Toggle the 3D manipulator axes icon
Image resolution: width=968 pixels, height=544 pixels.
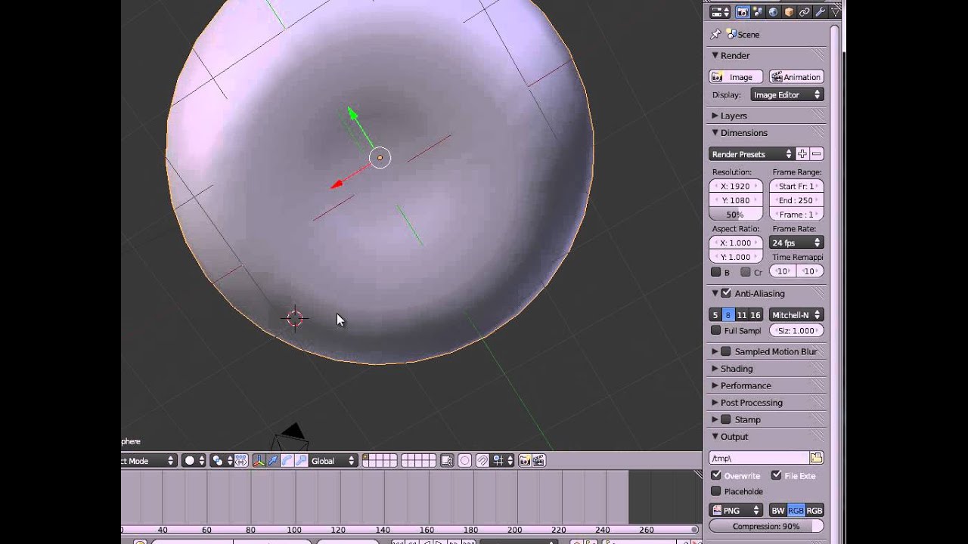(x=259, y=461)
